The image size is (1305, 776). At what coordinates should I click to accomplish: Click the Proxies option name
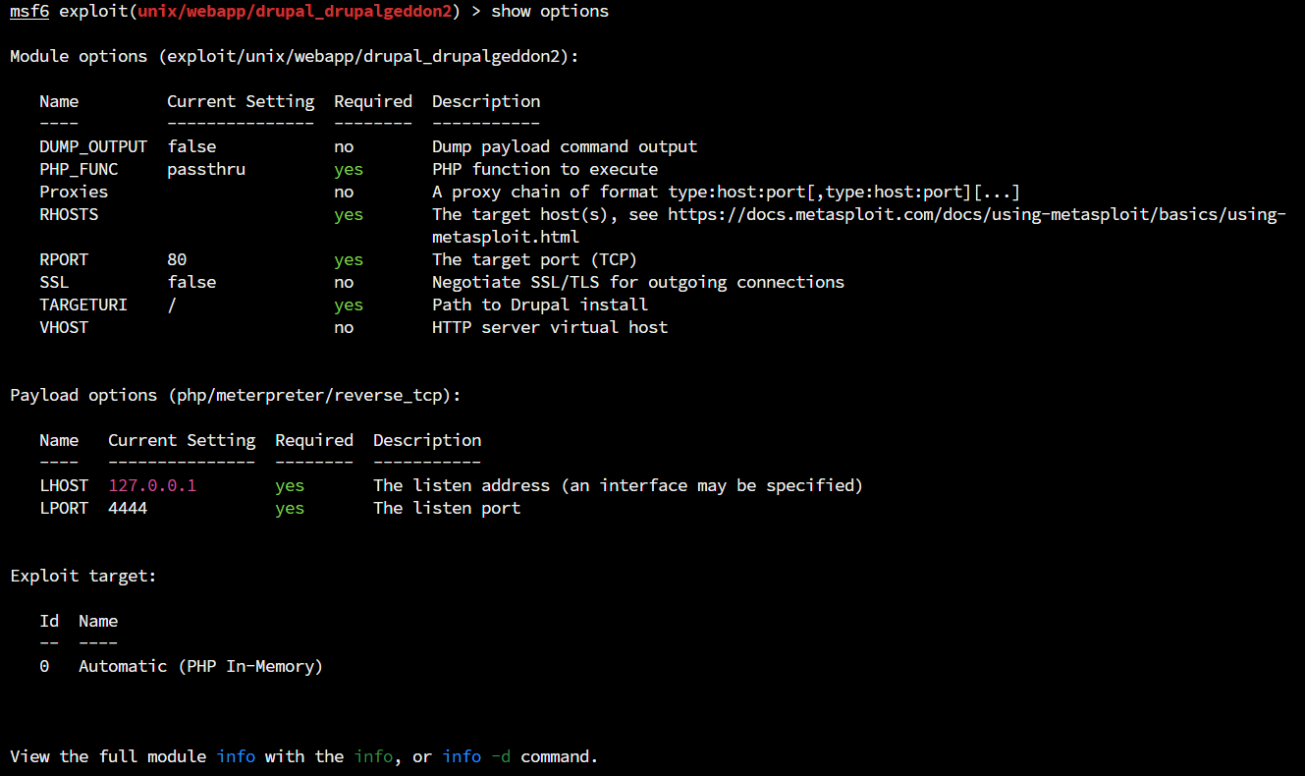coord(74,193)
